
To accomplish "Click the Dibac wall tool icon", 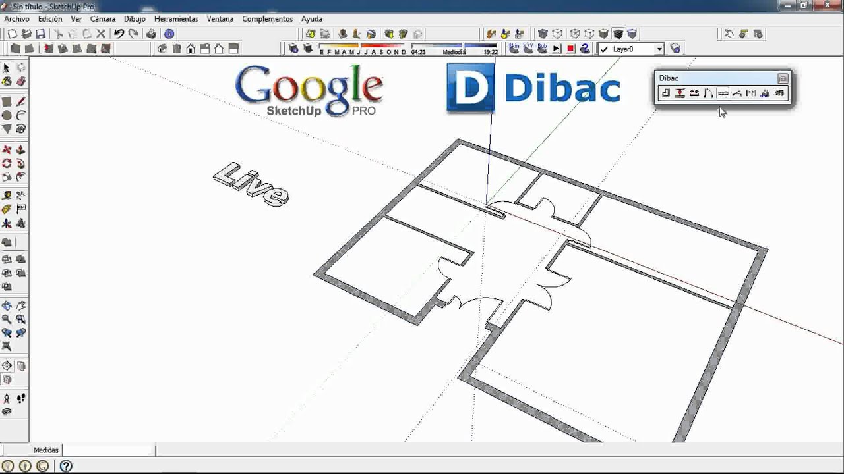I will pyautogui.click(x=665, y=93).
